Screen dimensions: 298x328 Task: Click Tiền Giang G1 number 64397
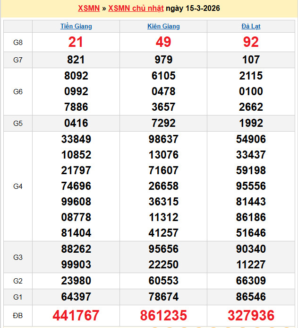(x=76, y=297)
